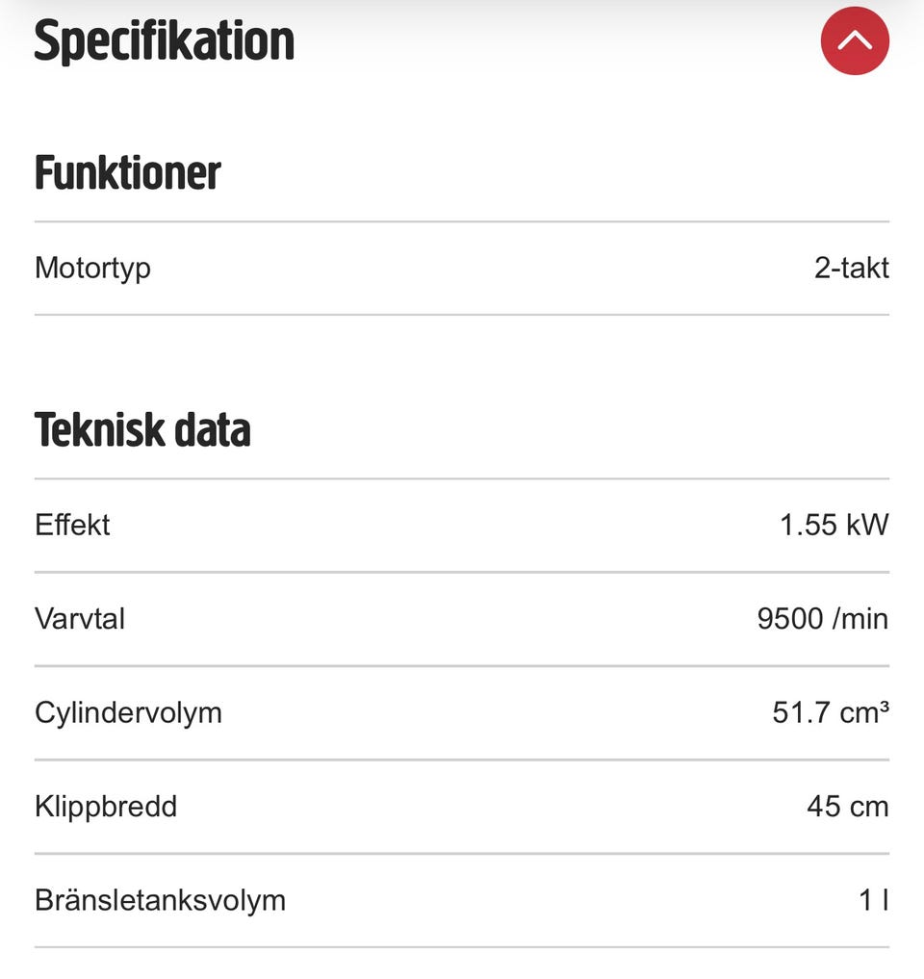This screenshot has height=979, width=924.
Task: Collapse the Specifikation section with red chevron
Action: [x=855, y=40]
